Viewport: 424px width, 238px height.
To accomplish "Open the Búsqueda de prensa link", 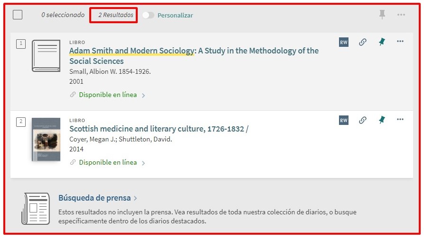I will (94, 198).
